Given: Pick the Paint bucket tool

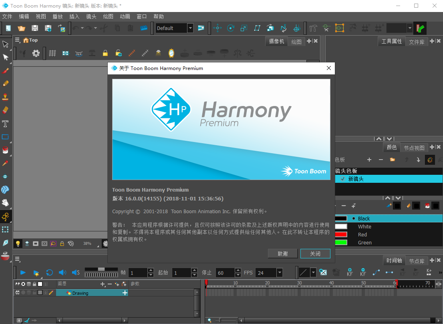Looking at the screenshot, I should [5, 150].
